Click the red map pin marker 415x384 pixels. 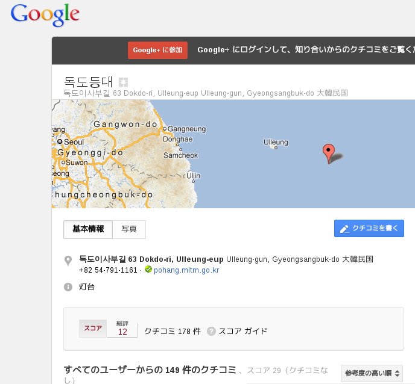pos(329,153)
